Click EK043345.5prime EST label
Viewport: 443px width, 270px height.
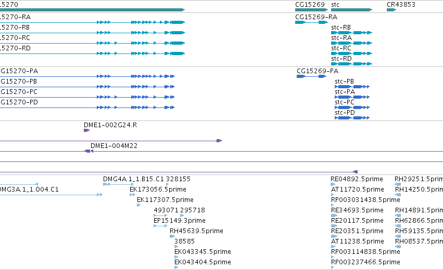203,252
